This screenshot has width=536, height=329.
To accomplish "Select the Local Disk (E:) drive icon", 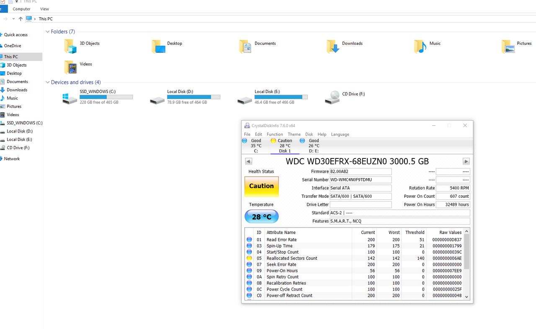I will [x=245, y=100].
